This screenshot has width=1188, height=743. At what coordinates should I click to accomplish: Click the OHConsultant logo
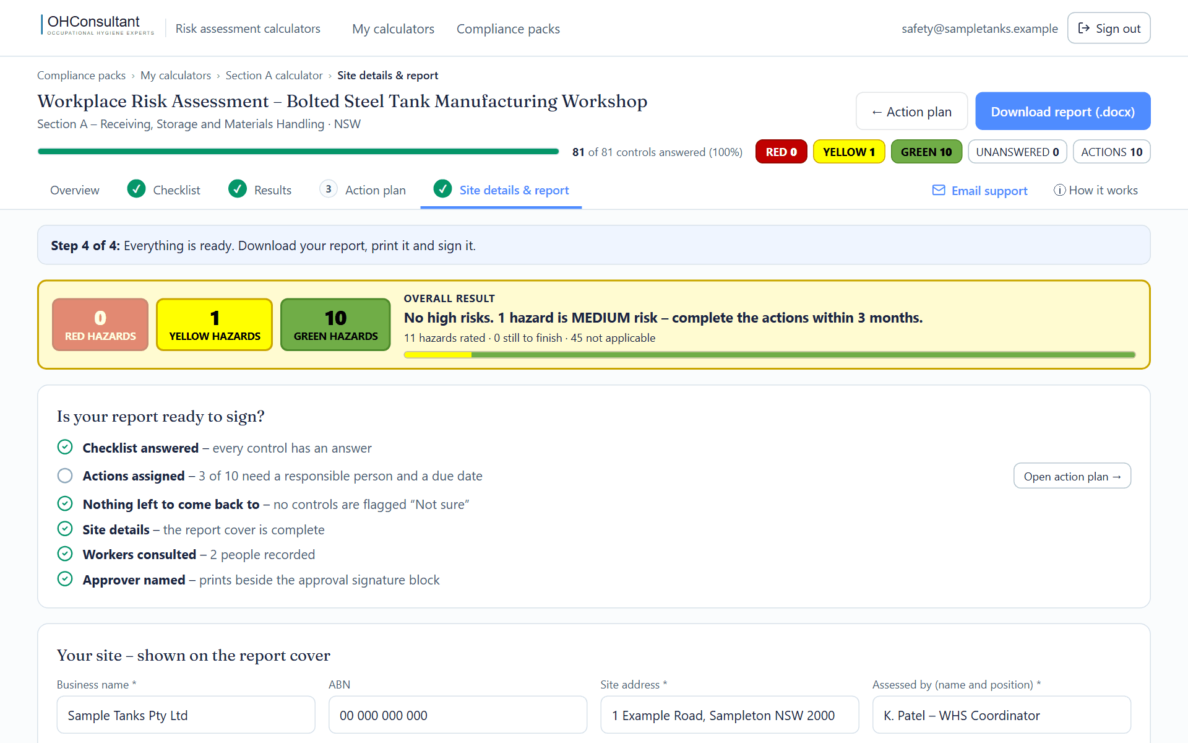pos(97,25)
